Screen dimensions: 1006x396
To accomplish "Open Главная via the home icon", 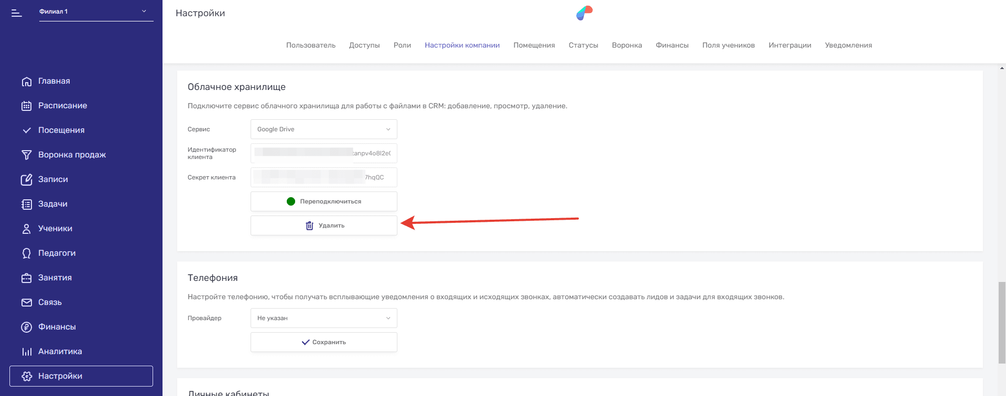I will click(x=27, y=82).
